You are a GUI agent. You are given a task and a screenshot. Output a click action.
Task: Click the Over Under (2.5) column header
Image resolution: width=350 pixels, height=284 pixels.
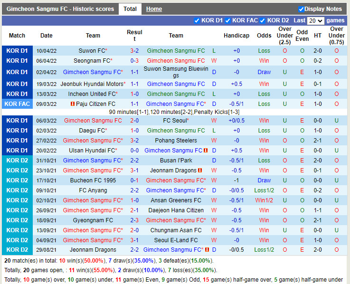[285, 36]
